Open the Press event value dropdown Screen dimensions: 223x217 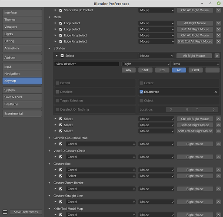tap(195, 64)
